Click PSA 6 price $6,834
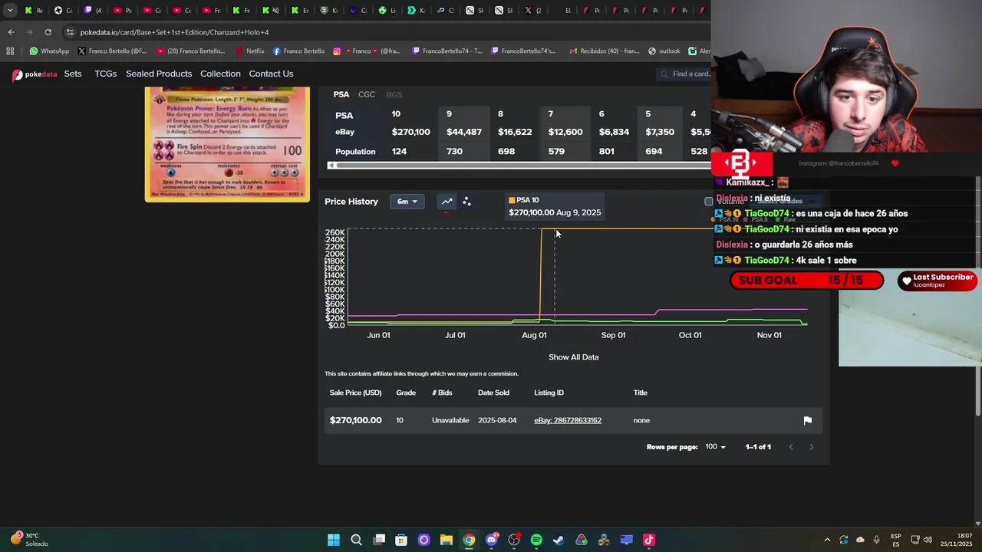982x552 pixels. pos(614,132)
